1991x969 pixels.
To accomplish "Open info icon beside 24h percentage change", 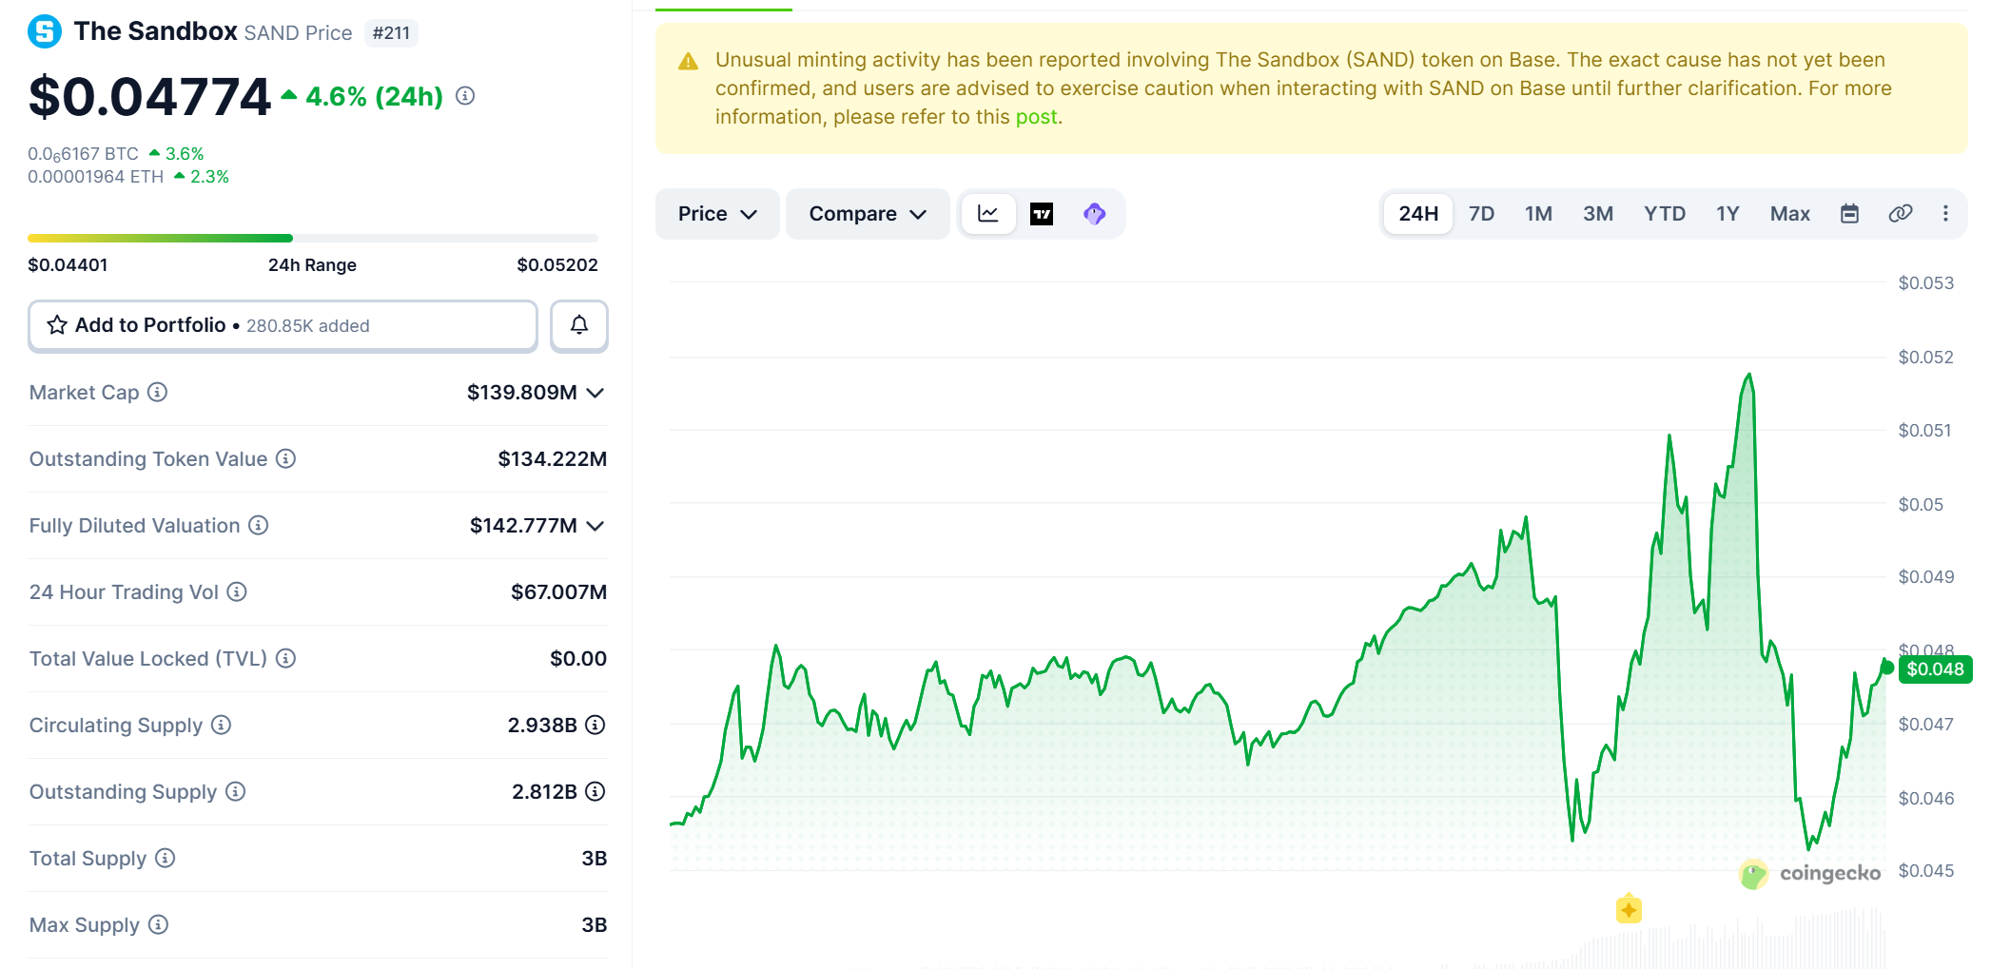I will point(465,96).
